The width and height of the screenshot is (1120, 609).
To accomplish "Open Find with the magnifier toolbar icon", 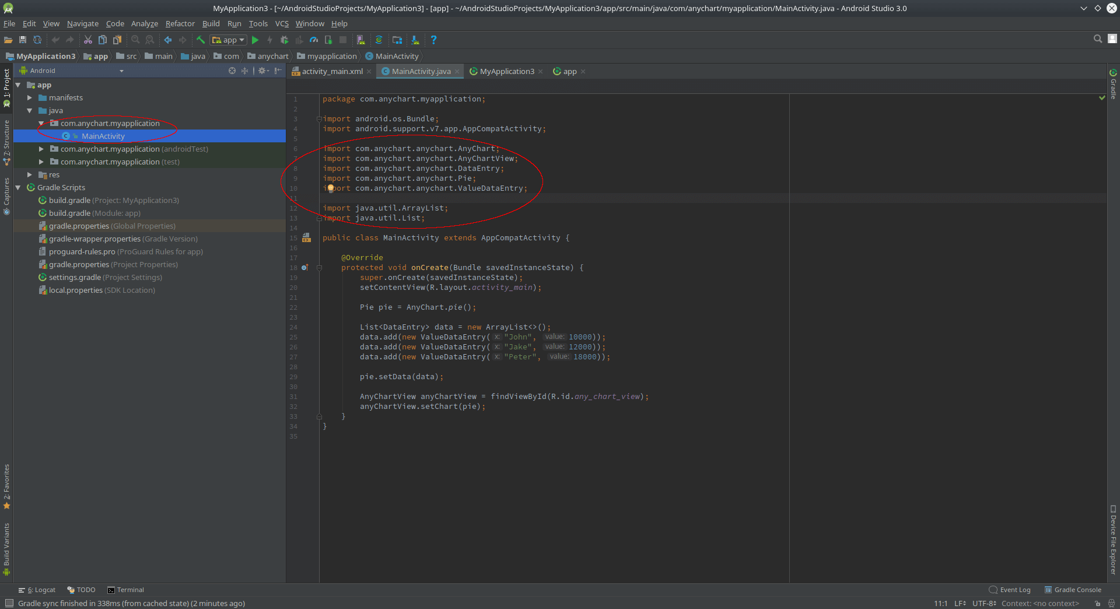I will (135, 40).
